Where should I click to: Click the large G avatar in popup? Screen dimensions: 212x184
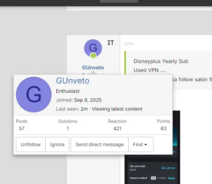click(x=34, y=95)
